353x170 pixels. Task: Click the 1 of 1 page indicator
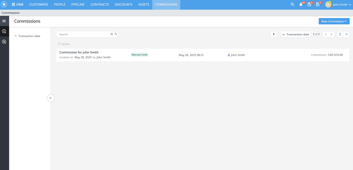click(x=316, y=35)
